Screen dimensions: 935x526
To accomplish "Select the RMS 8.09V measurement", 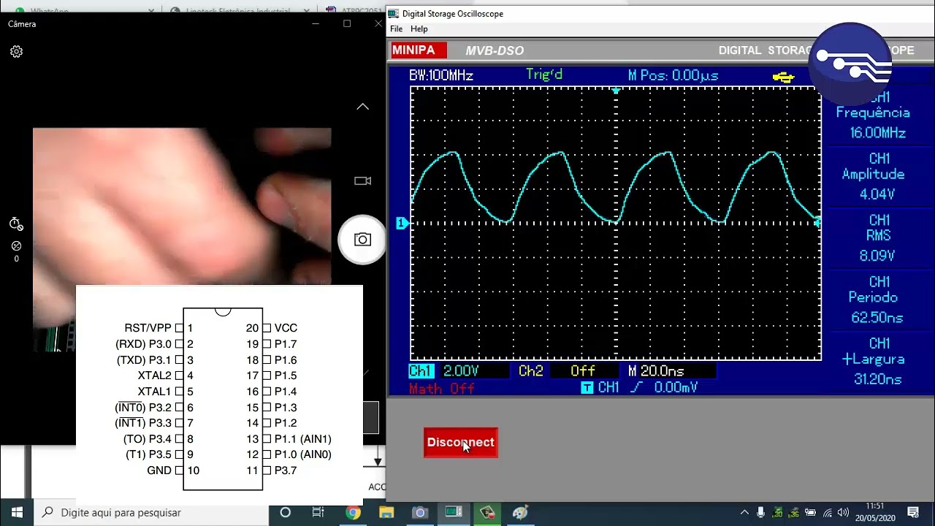I will tap(877, 238).
